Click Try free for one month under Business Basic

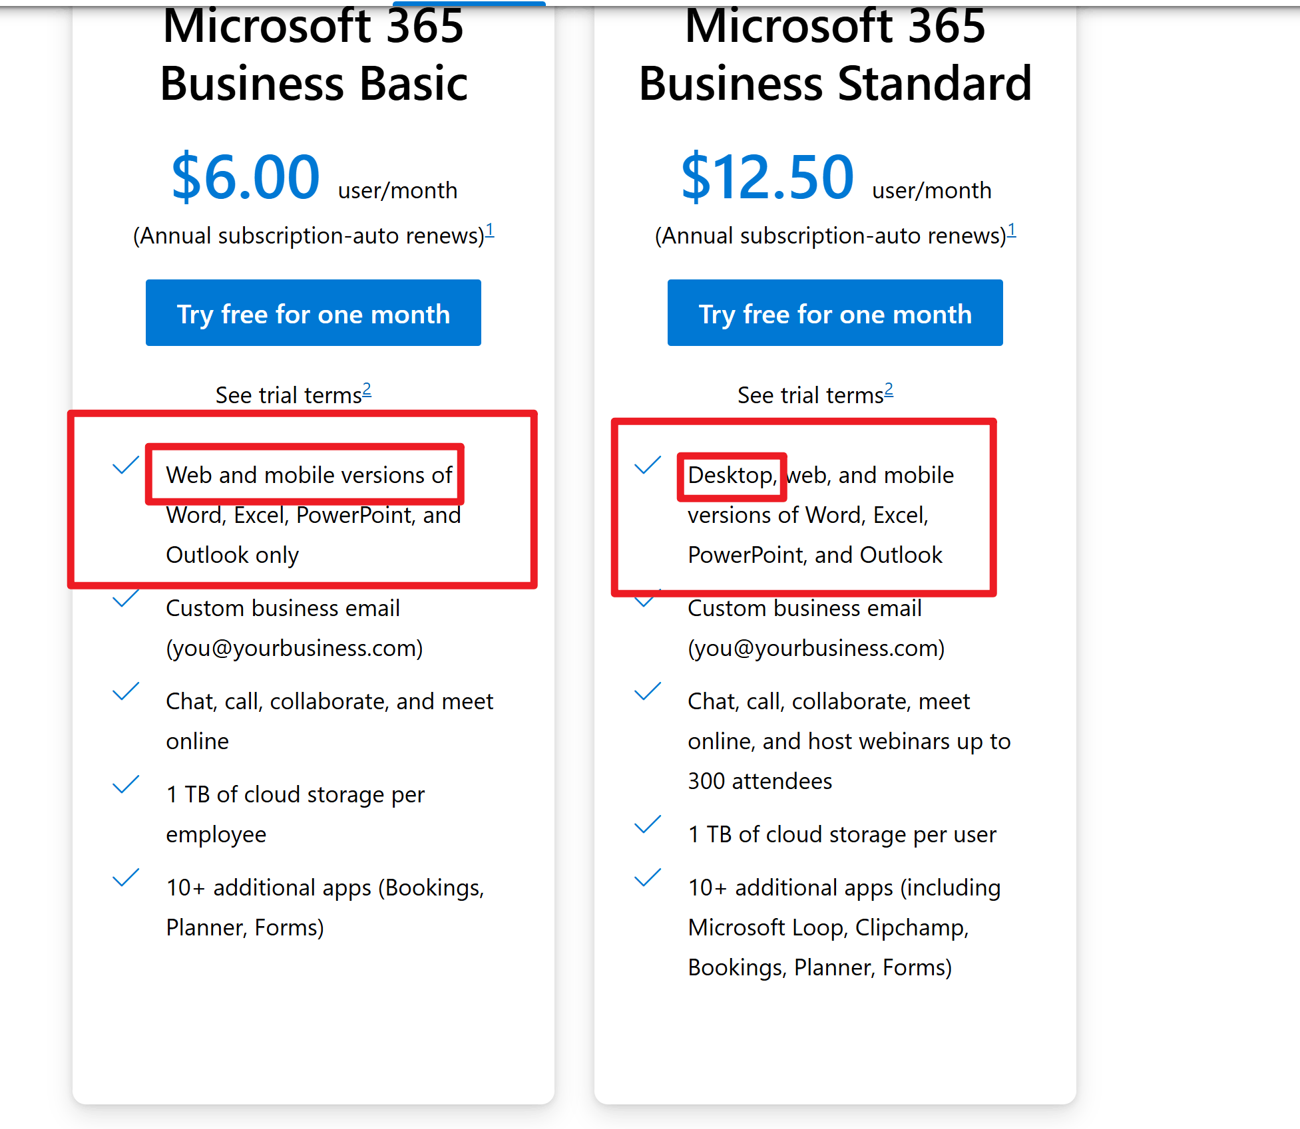314,313
